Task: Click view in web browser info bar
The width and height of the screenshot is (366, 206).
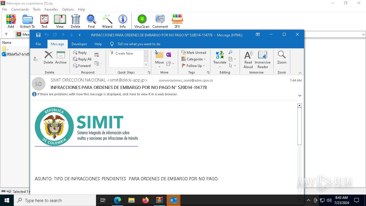Action: (107, 94)
